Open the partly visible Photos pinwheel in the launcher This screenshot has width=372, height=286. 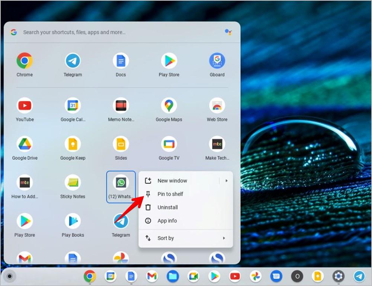click(x=121, y=257)
